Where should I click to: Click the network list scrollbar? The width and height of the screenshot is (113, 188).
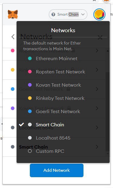point(108,112)
